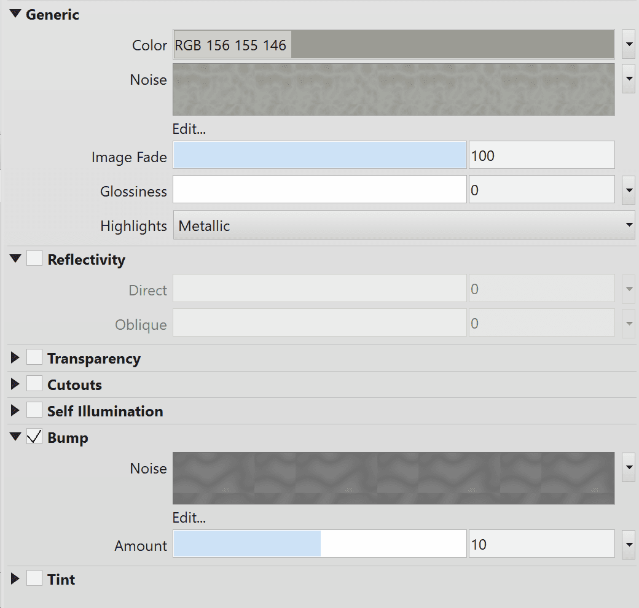Click the Image Fade slider

tap(319, 155)
